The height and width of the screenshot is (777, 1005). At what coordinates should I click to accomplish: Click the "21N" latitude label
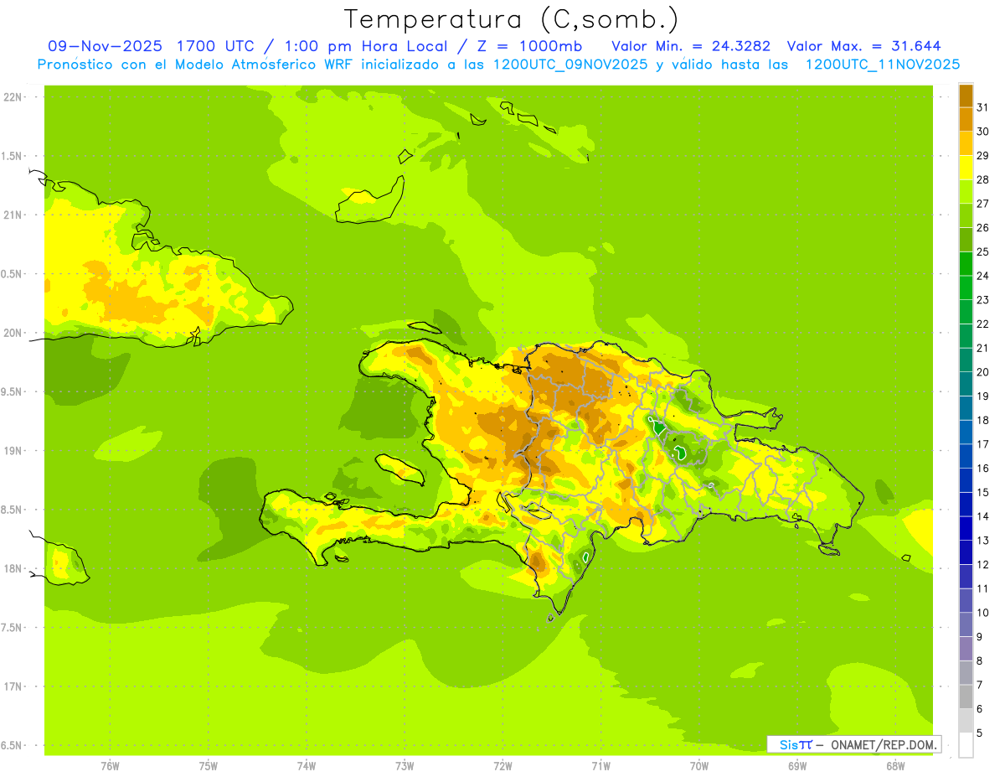(x=13, y=215)
